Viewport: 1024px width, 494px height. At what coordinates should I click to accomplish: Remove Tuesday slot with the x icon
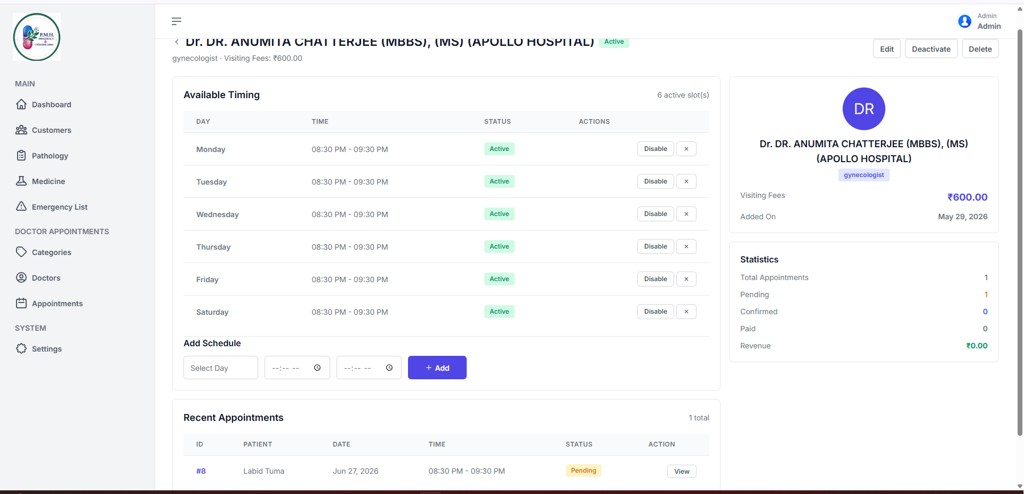686,181
